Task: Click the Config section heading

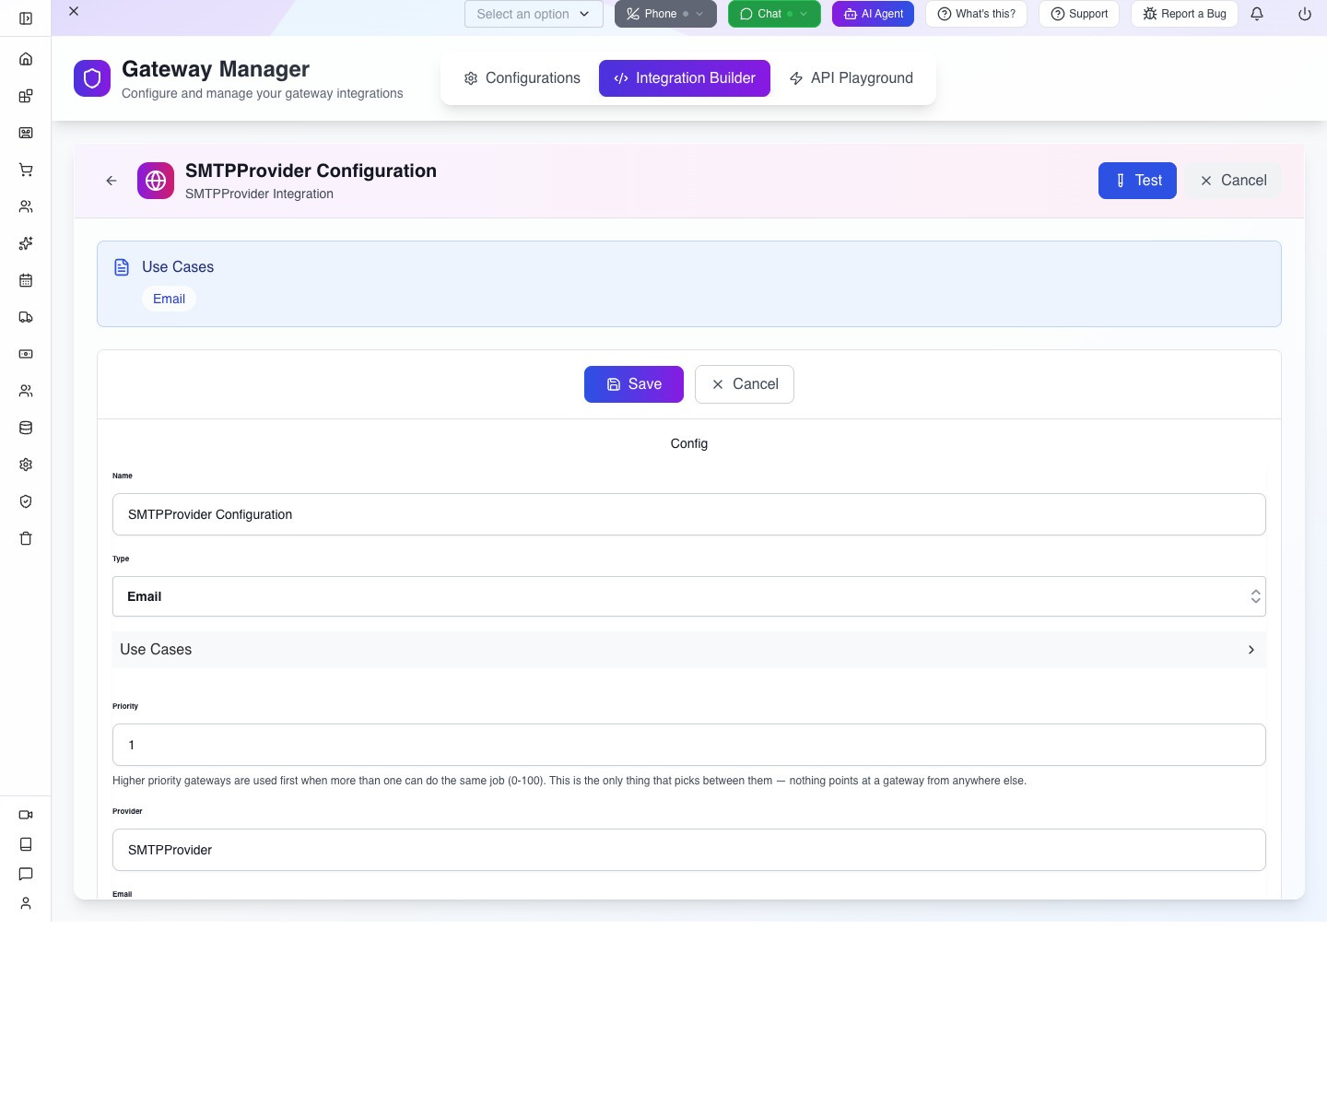Action: 689,443
